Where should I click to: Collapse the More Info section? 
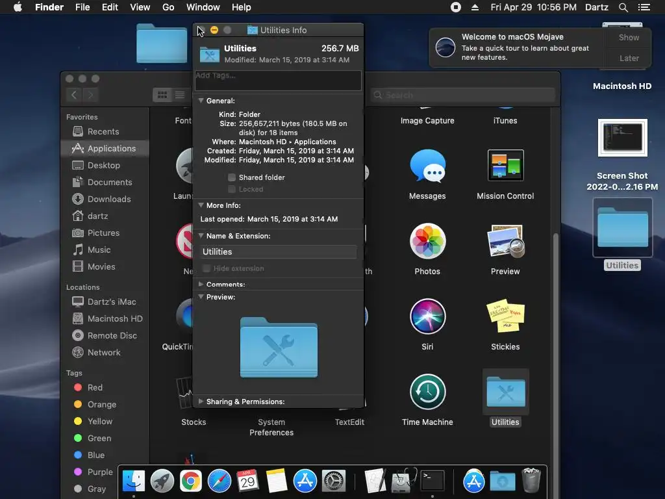pos(201,205)
